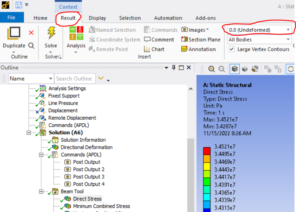Click the red Delete X icon
Viewport: 296px width, 212px height.
click(31, 33)
